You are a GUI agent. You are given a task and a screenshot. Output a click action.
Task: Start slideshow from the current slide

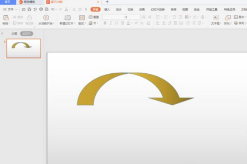coord(46,18)
